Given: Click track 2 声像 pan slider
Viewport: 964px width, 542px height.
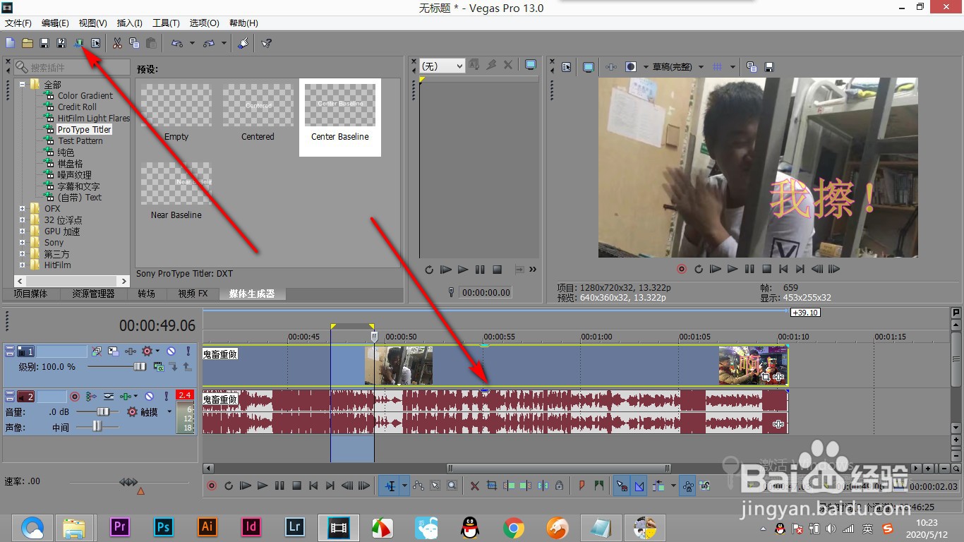Looking at the screenshot, I should [97, 426].
